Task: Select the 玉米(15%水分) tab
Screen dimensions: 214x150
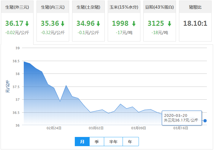Action: pos(124,7)
